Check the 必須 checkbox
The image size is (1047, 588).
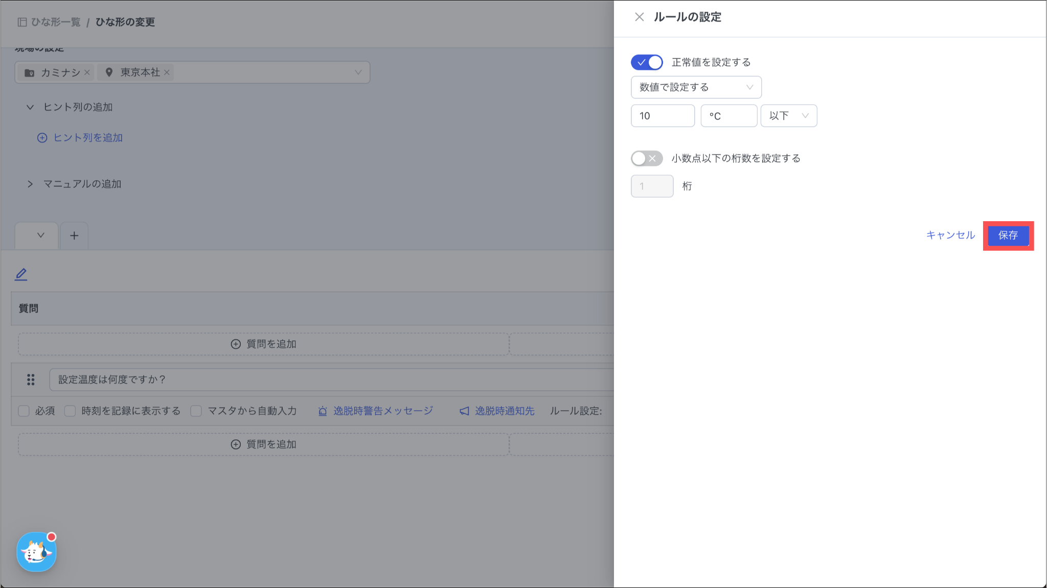coord(24,411)
